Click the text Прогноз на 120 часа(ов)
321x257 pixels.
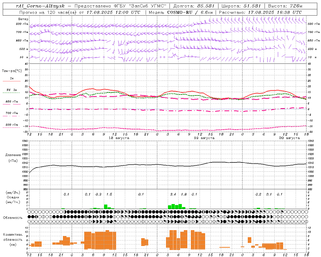[x=48, y=12]
